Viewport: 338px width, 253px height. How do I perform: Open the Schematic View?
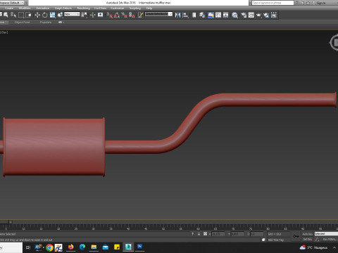[226, 15]
